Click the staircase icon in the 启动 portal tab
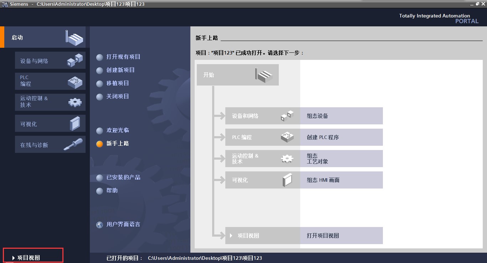Viewport: 487px width, 263px height. pos(74,37)
